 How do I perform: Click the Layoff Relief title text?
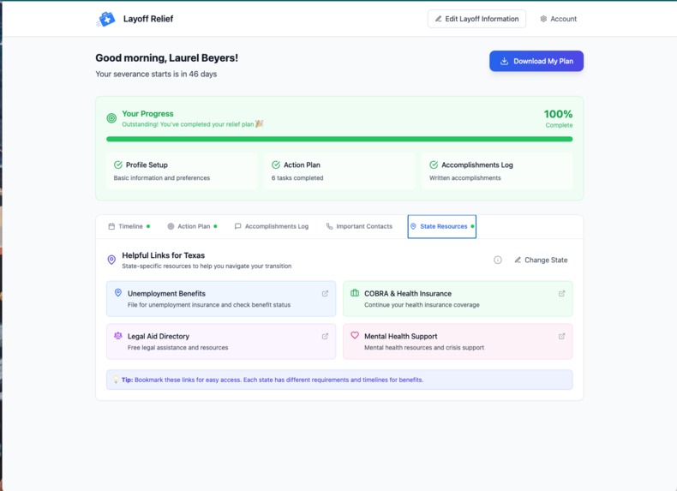point(148,19)
